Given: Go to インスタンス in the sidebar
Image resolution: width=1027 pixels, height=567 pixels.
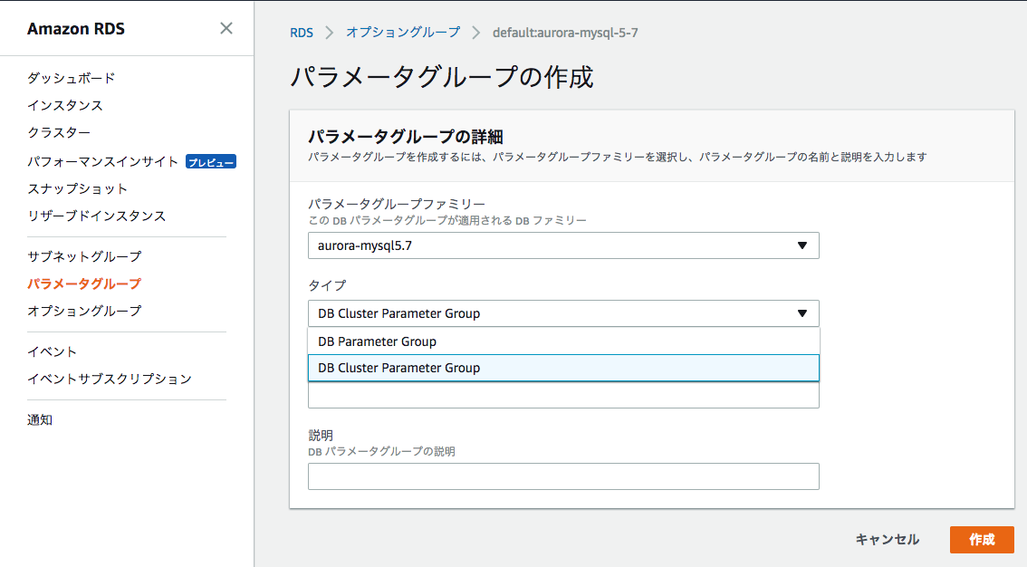Looking at the screenshot, I should coord(65,105).
